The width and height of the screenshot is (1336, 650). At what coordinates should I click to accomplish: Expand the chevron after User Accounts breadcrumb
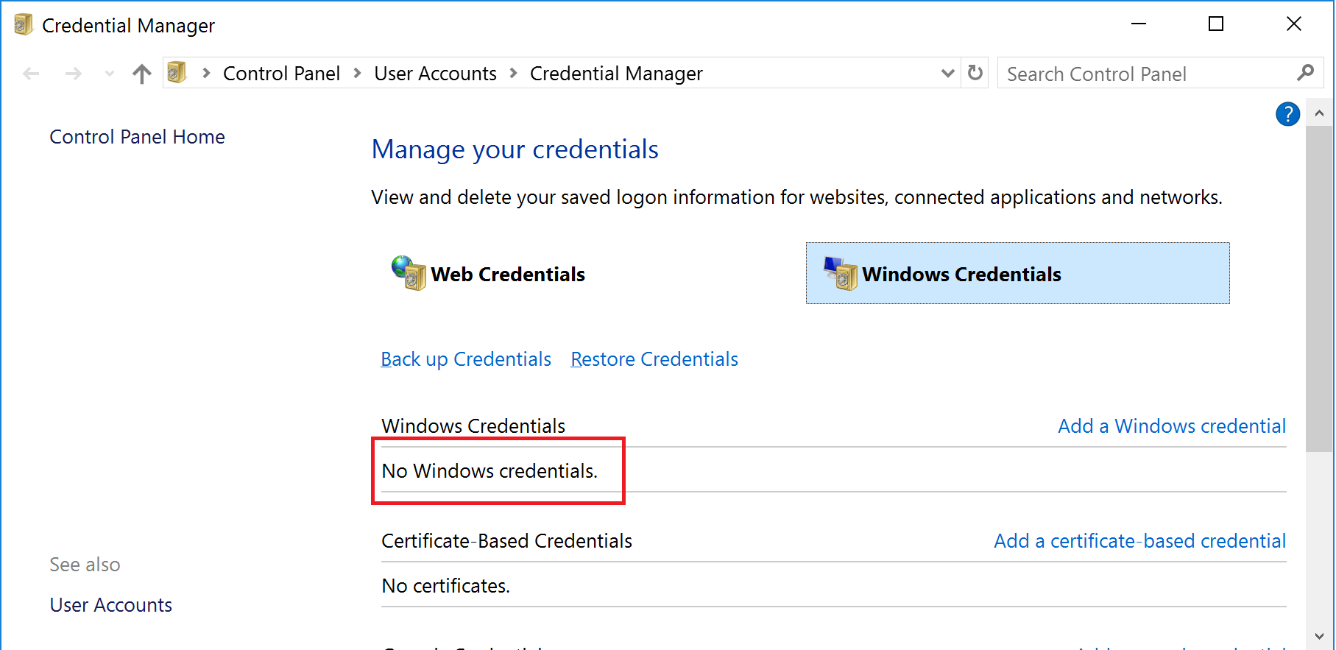[514, 73]
